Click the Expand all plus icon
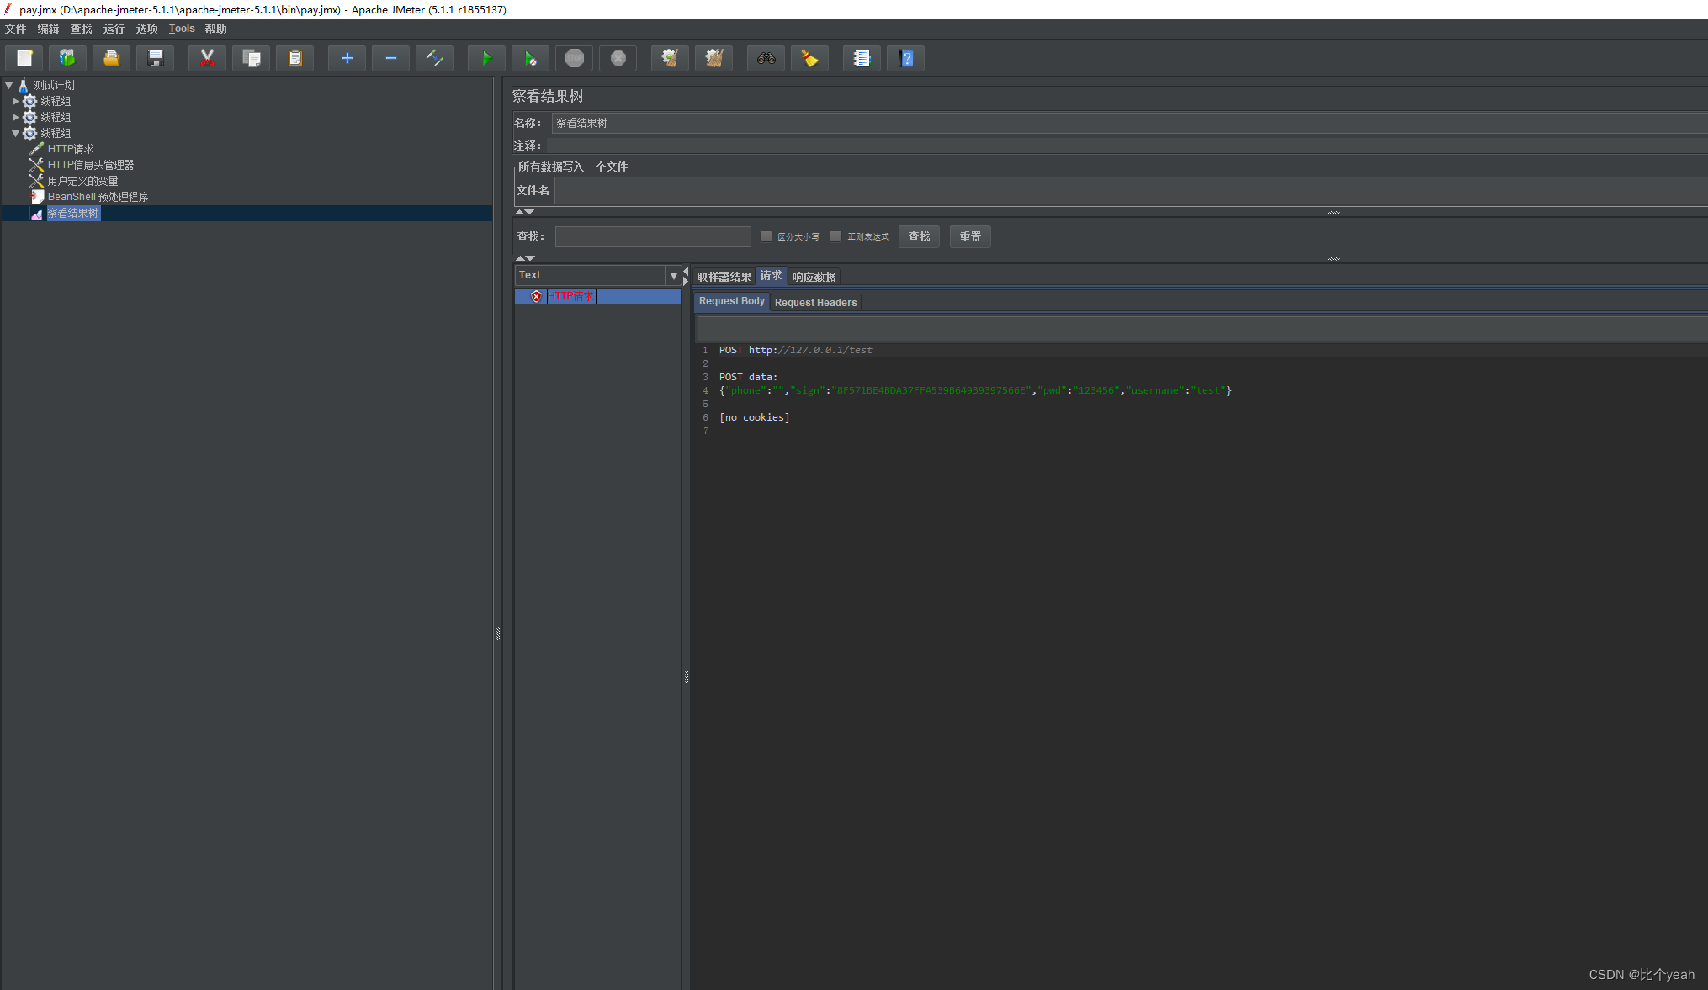1708x990 pixels. [347, 58]
